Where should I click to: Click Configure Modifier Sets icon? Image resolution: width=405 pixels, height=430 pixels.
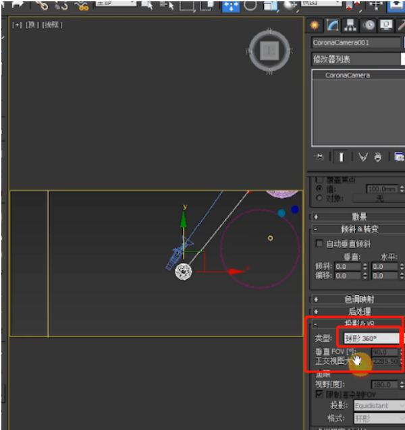(x=399, y=157)
